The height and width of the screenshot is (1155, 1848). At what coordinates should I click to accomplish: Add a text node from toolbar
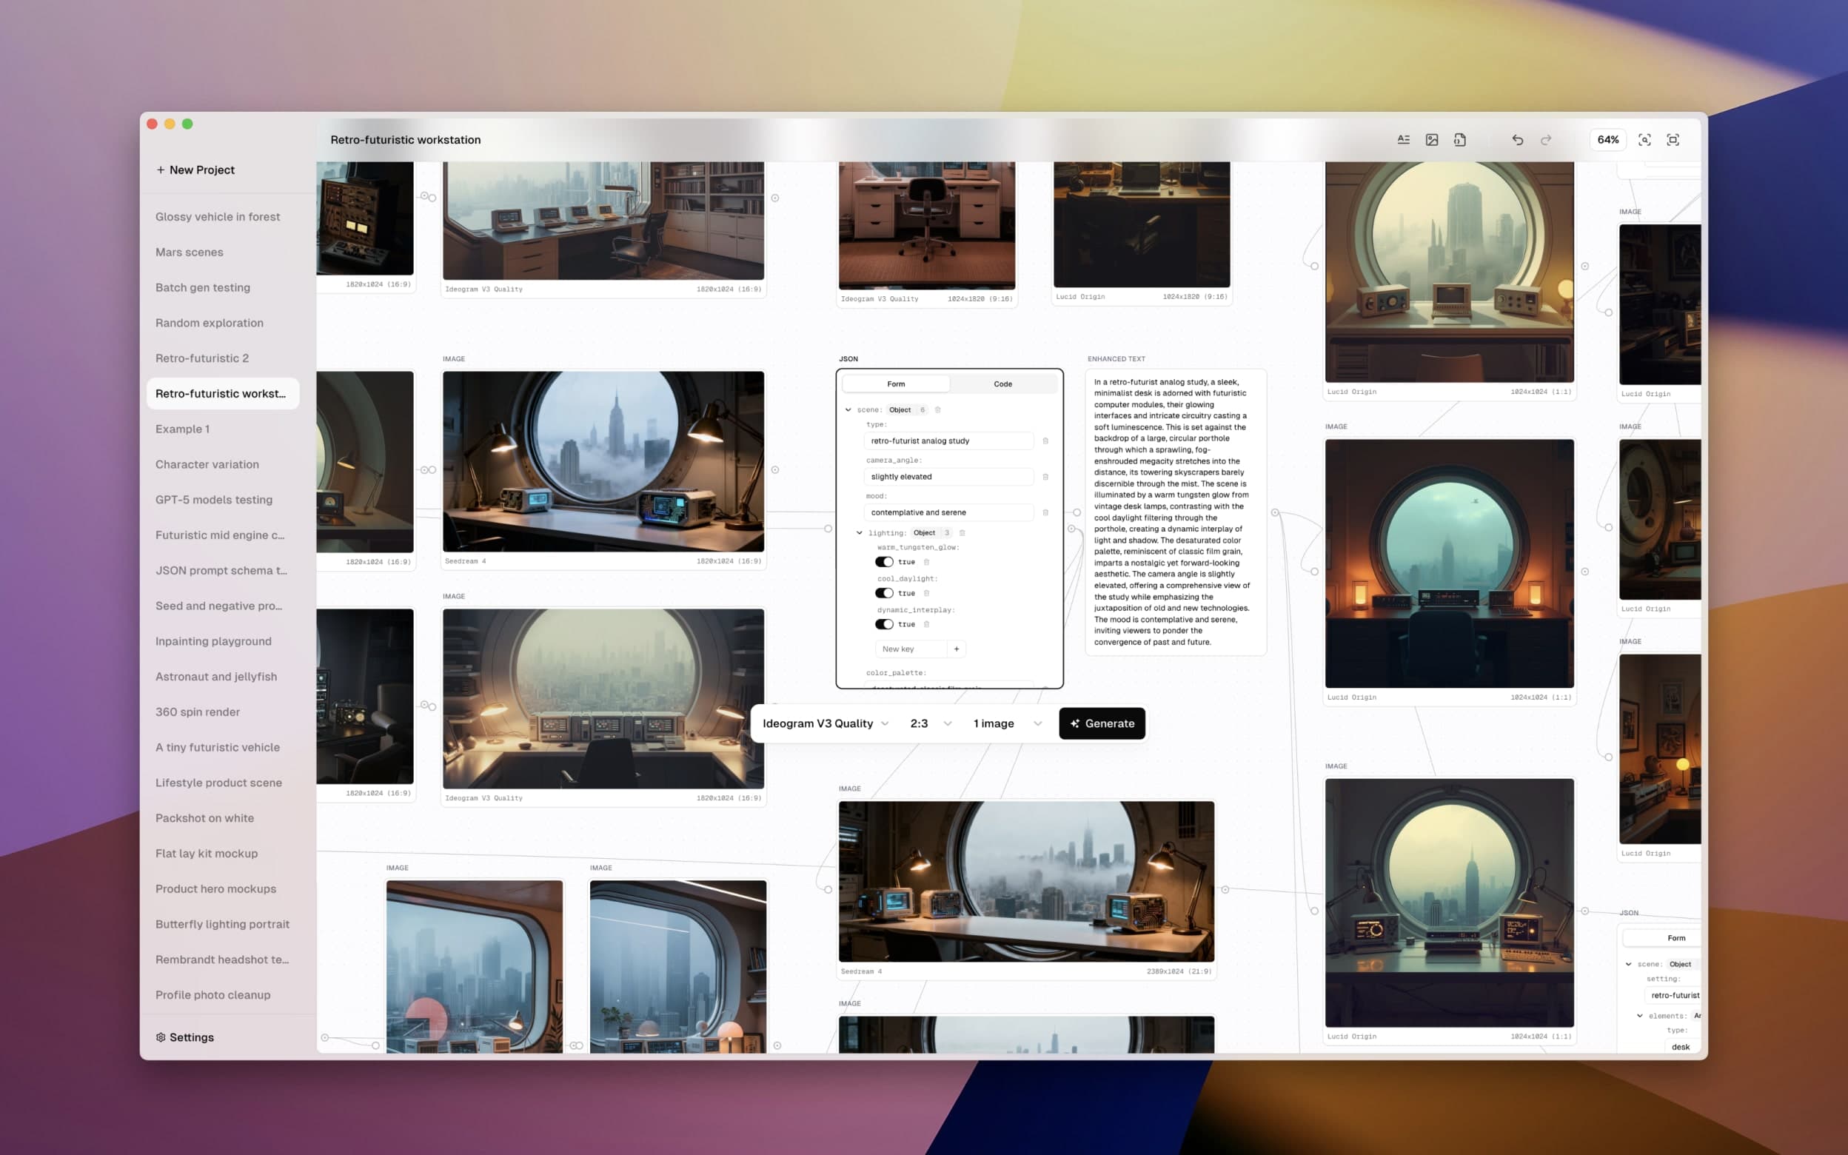pos(1403,140)
